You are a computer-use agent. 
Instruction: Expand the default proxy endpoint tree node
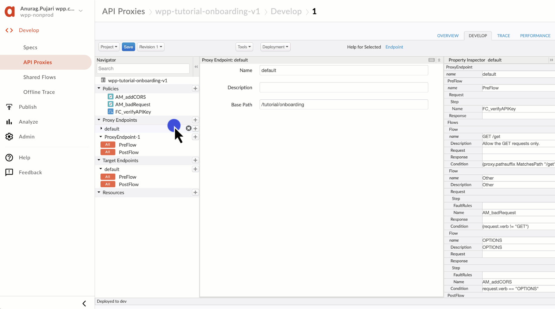click(x=101, y=129)
